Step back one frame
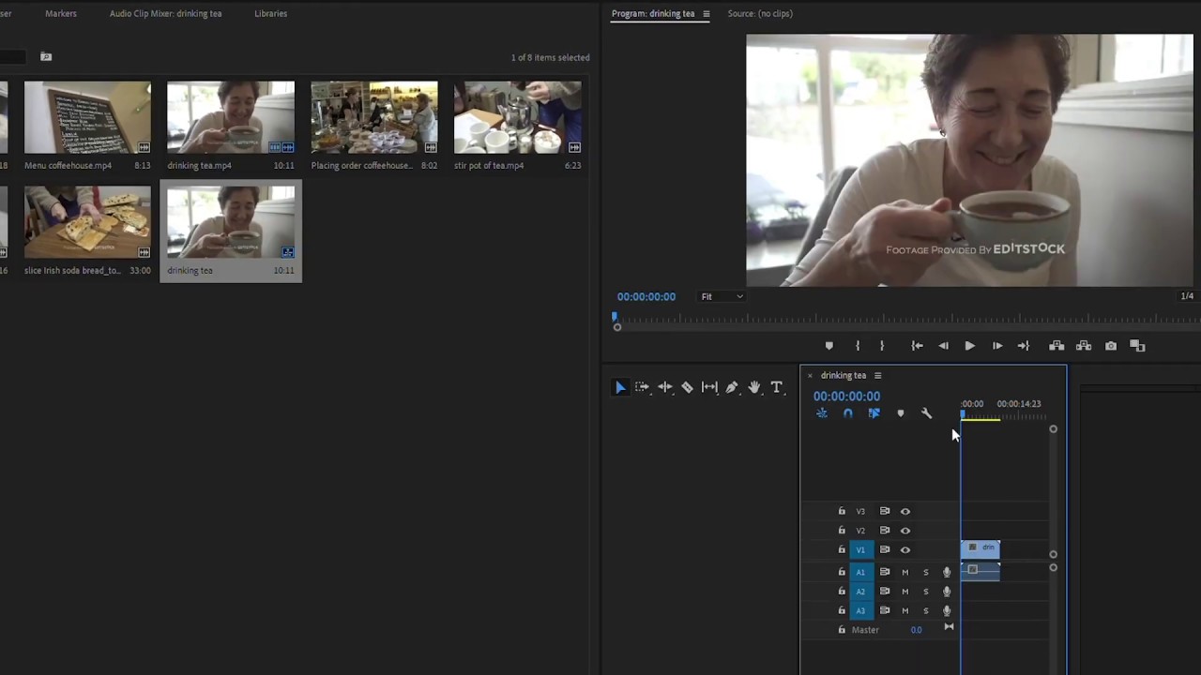Screen dimensions: 1201x675 943,346
